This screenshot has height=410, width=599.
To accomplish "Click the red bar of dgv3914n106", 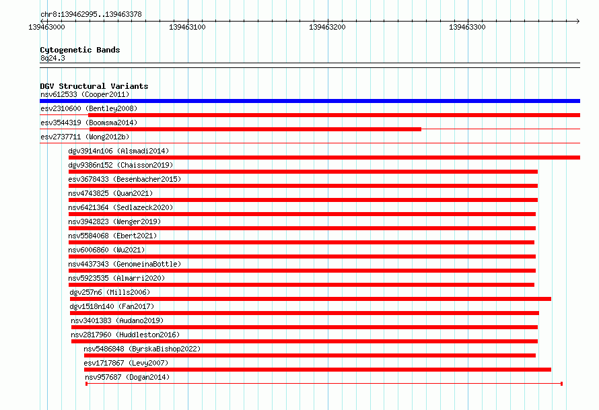I will point(324,158).
